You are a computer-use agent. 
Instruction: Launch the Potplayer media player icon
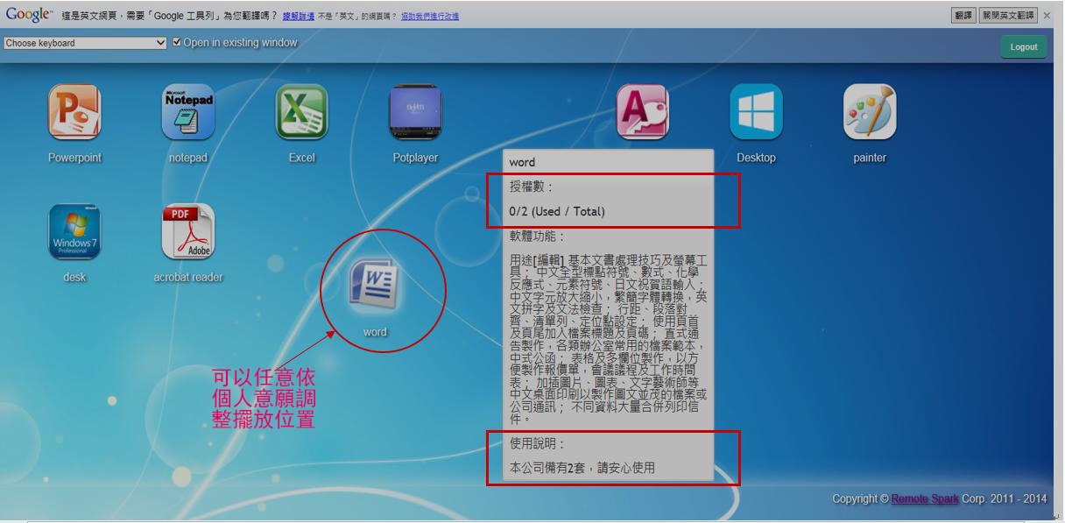tap(415, 112)
